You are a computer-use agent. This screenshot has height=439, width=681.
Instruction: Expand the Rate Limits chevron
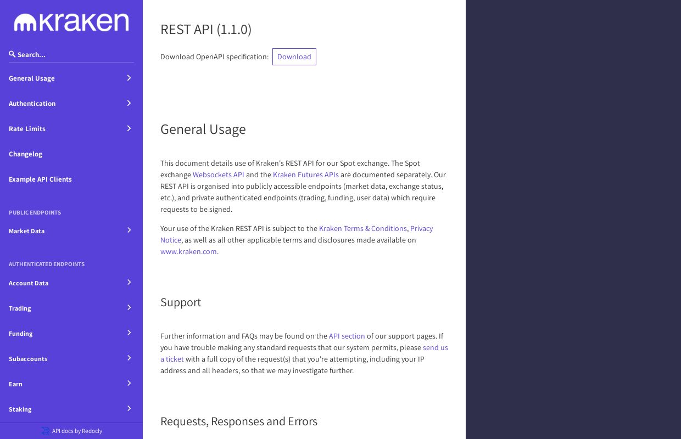tap(129, 128)
